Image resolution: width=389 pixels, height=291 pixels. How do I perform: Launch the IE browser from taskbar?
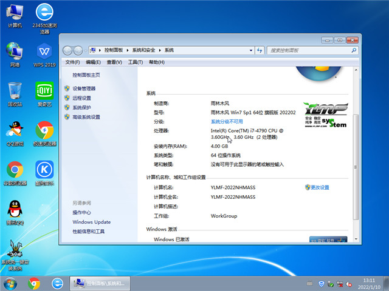click(57, 284)
